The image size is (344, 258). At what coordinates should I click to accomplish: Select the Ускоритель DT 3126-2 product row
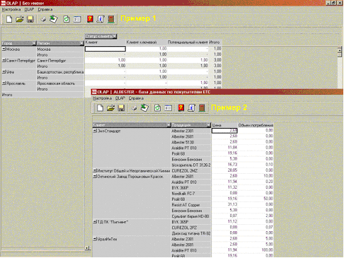coord(191,165)
